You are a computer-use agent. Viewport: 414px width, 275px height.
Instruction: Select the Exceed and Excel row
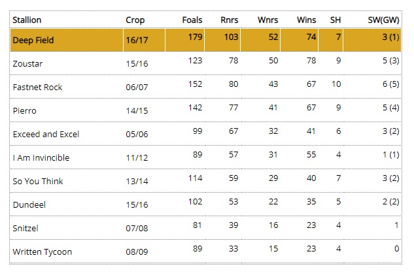[46, 134]
